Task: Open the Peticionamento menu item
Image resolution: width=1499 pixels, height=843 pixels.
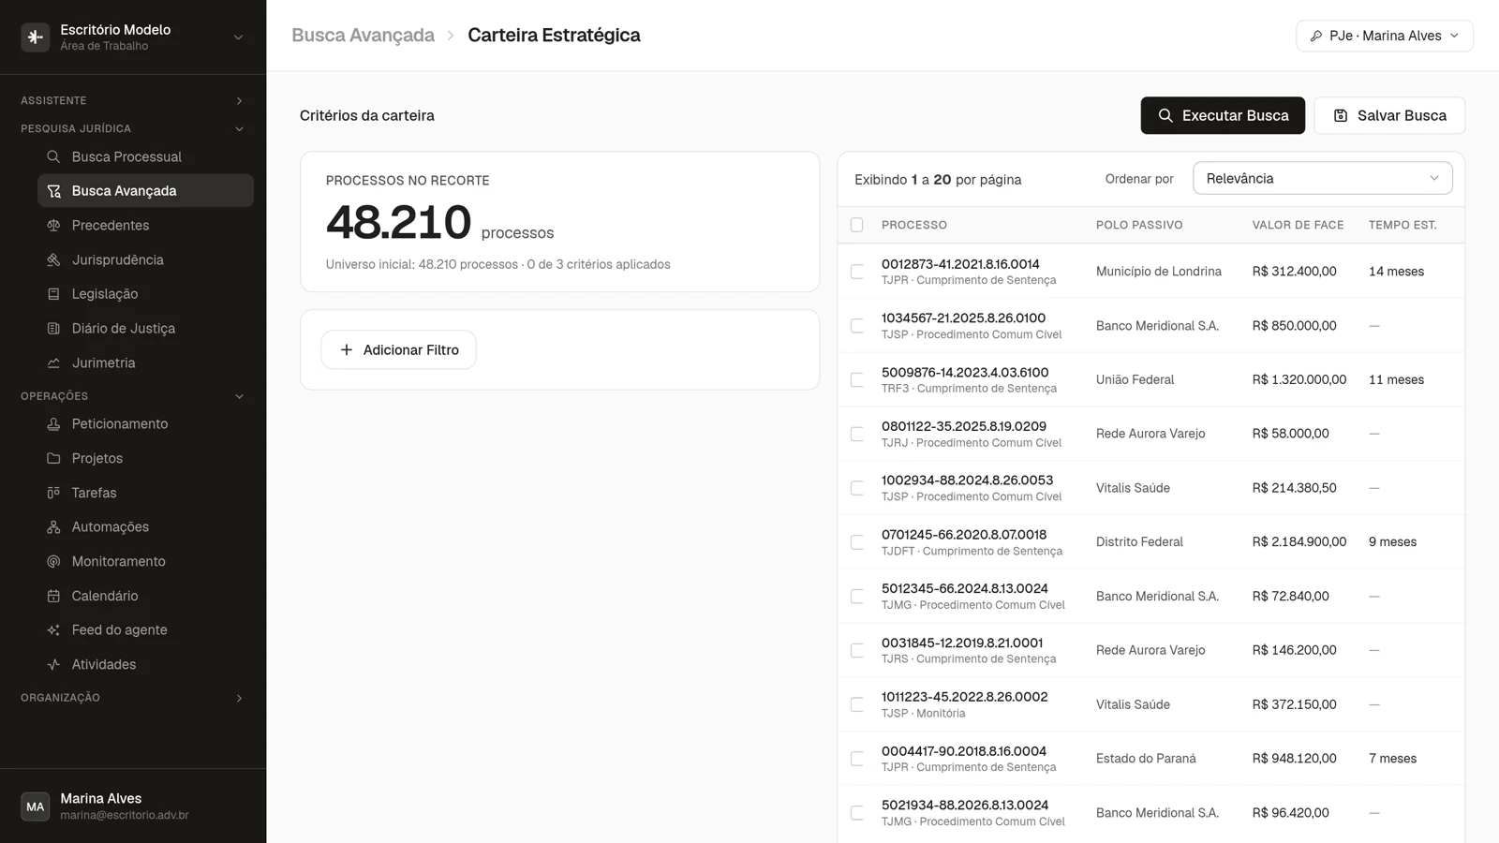Action: coord(145,424)
